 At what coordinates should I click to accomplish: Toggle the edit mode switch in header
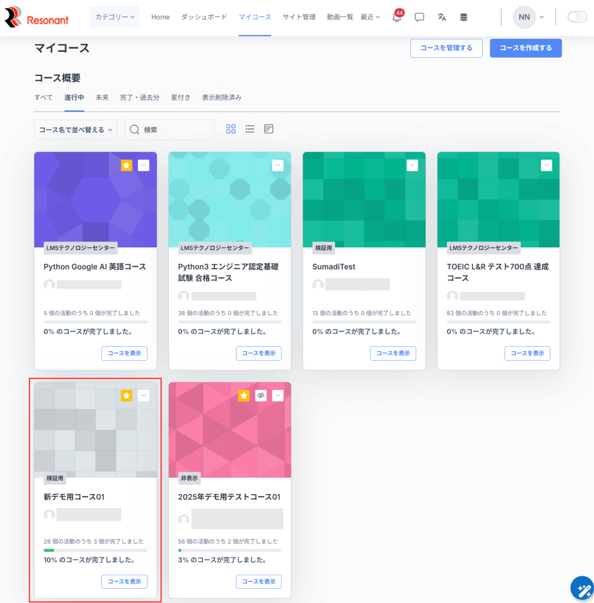coord(577,17)
